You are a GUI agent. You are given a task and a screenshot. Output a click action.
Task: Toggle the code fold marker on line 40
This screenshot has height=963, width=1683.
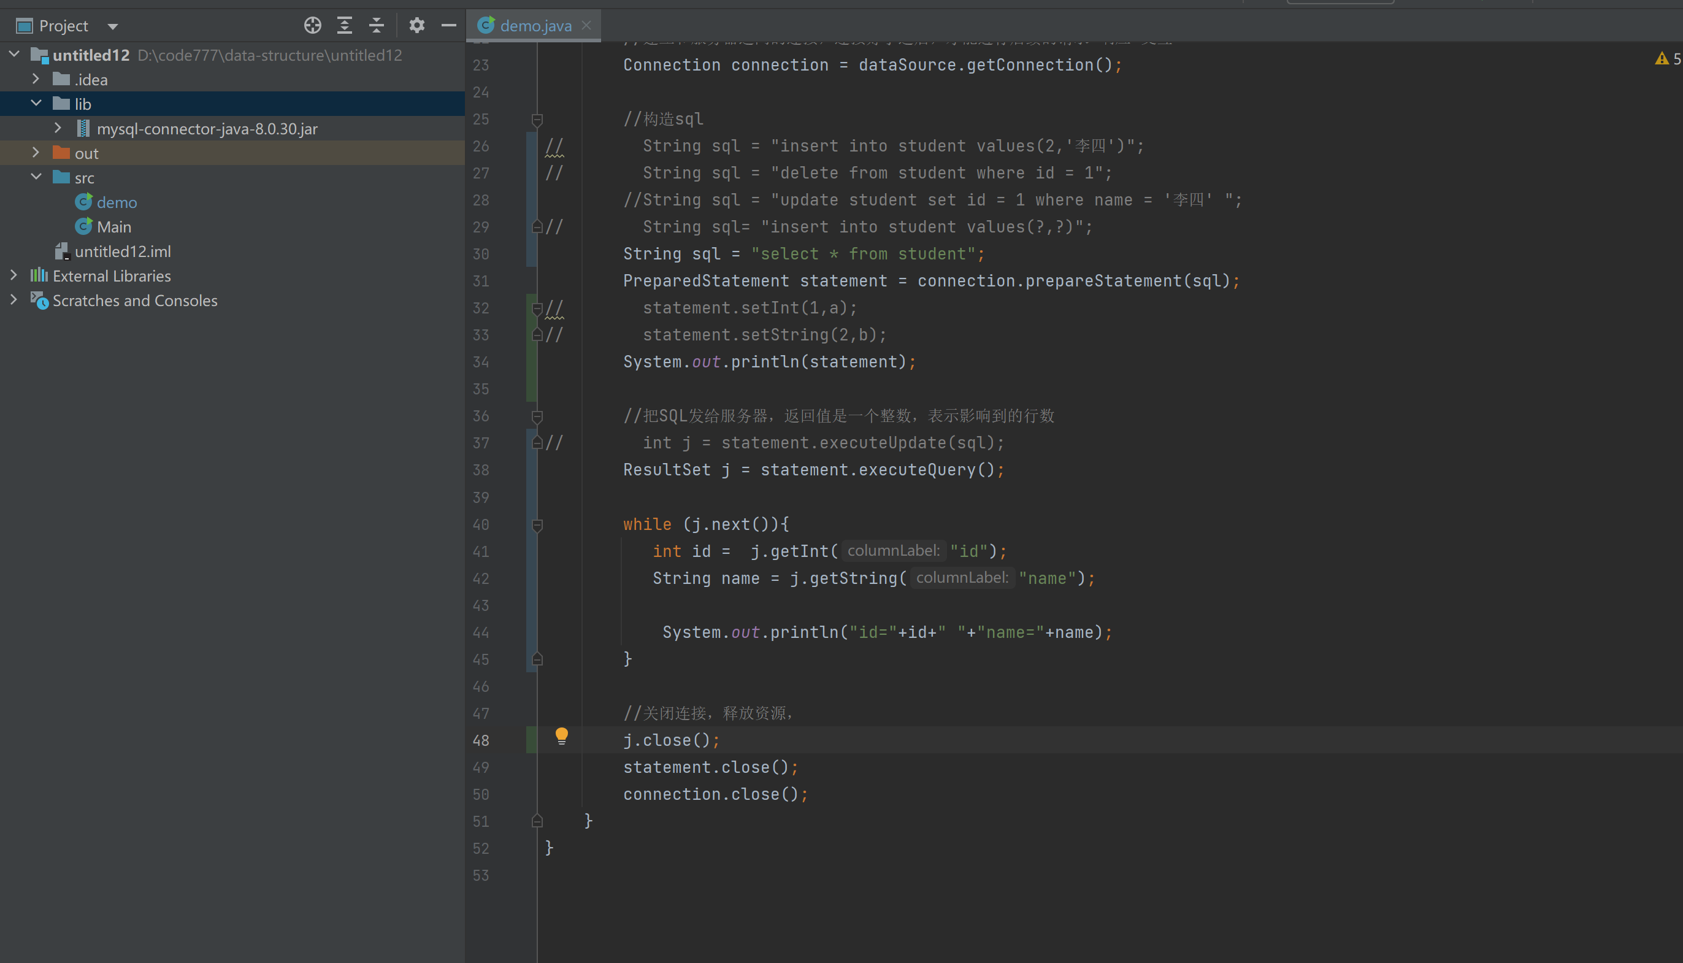coord(537,525)
